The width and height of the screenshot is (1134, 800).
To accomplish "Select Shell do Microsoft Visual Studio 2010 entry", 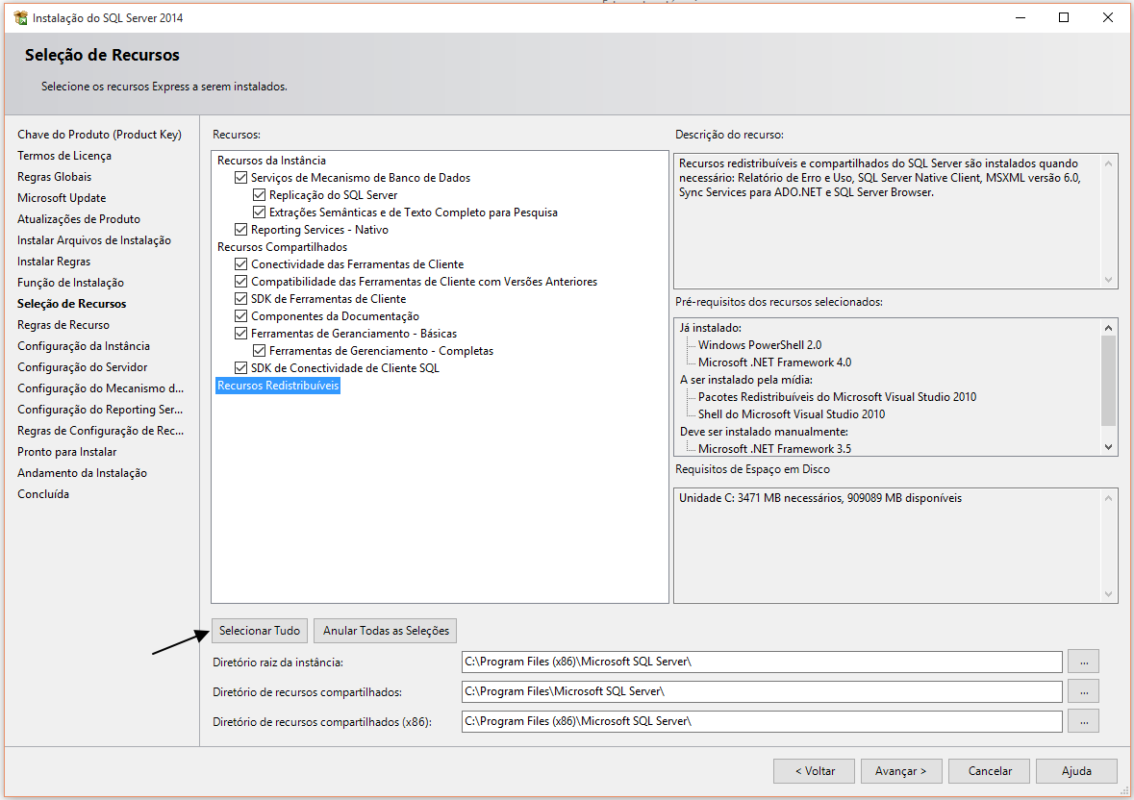I will tap(792, 414).
